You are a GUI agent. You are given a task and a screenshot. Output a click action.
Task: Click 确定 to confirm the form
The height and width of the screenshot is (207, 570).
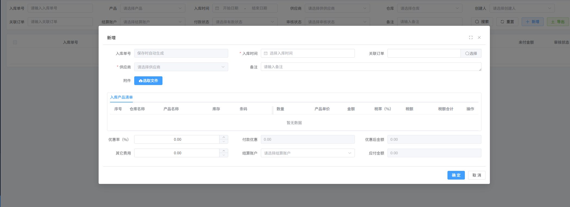[x=456, y=175]
